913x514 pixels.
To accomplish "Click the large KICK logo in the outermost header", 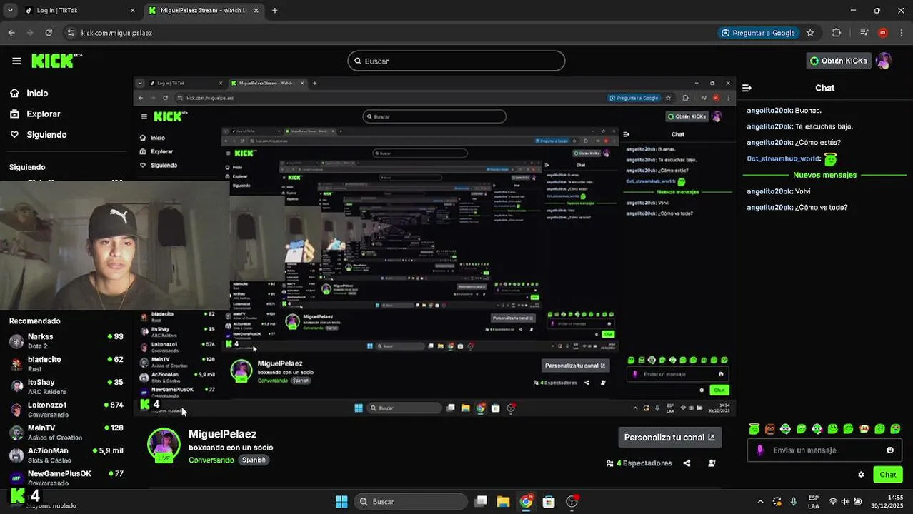I will pyautogui.click(x=56, y=61).
